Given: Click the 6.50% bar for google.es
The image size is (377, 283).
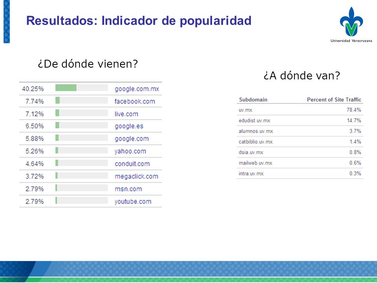Looking at the screenshot, I should tap(82, 125).
